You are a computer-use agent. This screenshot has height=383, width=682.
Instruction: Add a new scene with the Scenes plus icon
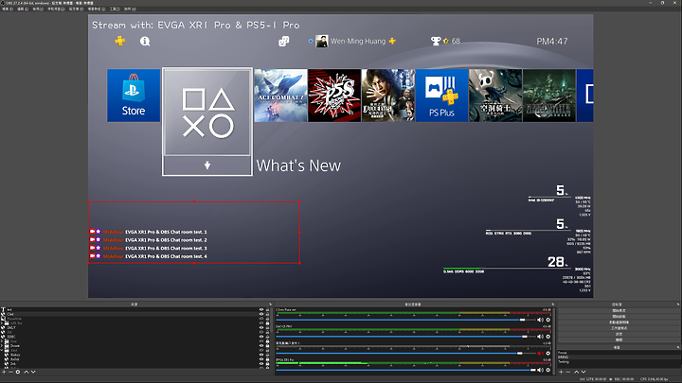tap(561, 373)
